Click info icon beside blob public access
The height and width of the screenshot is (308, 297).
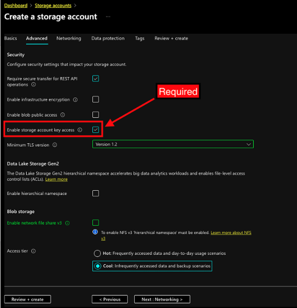(x=63, y=115)
